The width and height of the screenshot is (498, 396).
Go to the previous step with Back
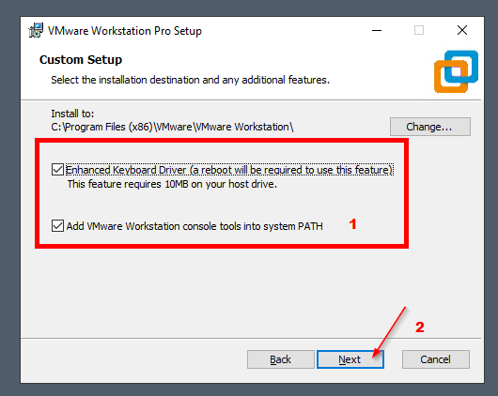coord(280,359)
